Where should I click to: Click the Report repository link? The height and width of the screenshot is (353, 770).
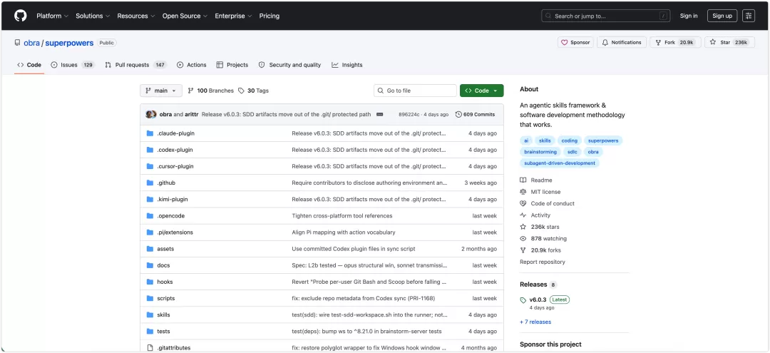542,262
